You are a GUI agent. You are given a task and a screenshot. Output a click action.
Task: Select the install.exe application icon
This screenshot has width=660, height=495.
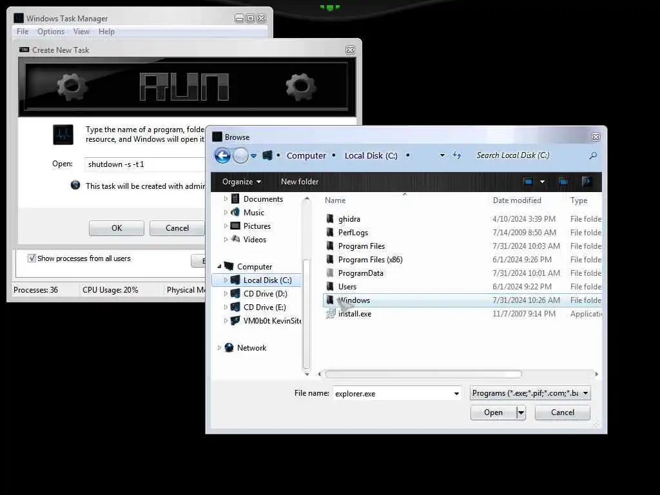click(x=331, y=314)
